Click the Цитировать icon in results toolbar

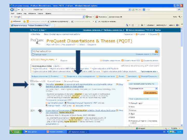[127, 76]
